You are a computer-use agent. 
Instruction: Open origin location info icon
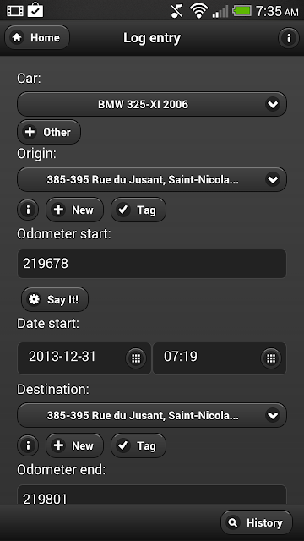[28, 210]
